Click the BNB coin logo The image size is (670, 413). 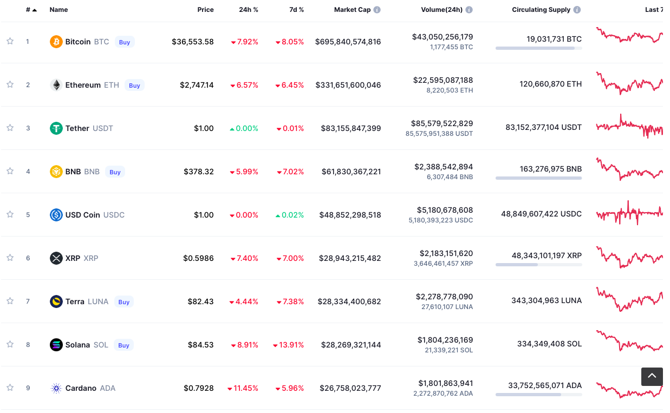click(56, 172)
